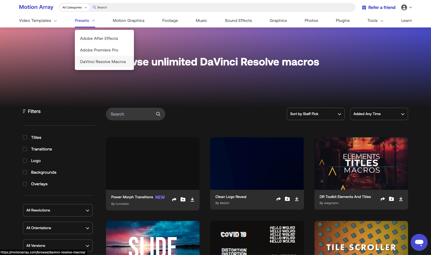Go to Motion Graphics section
The height and width of the screenshot is (255, 431).
point(129,21)
